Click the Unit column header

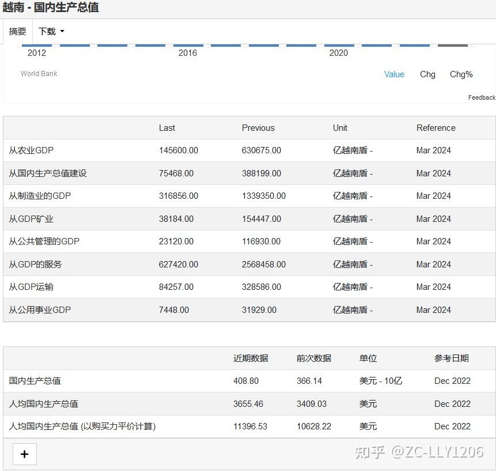point(340,128)
